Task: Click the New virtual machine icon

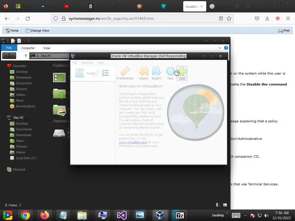Action: (x=171, y=73)
